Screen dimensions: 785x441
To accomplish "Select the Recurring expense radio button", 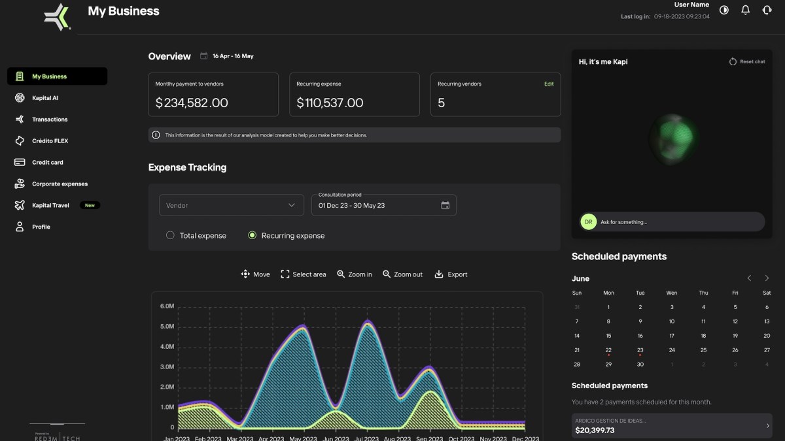I will coord(252,235).
